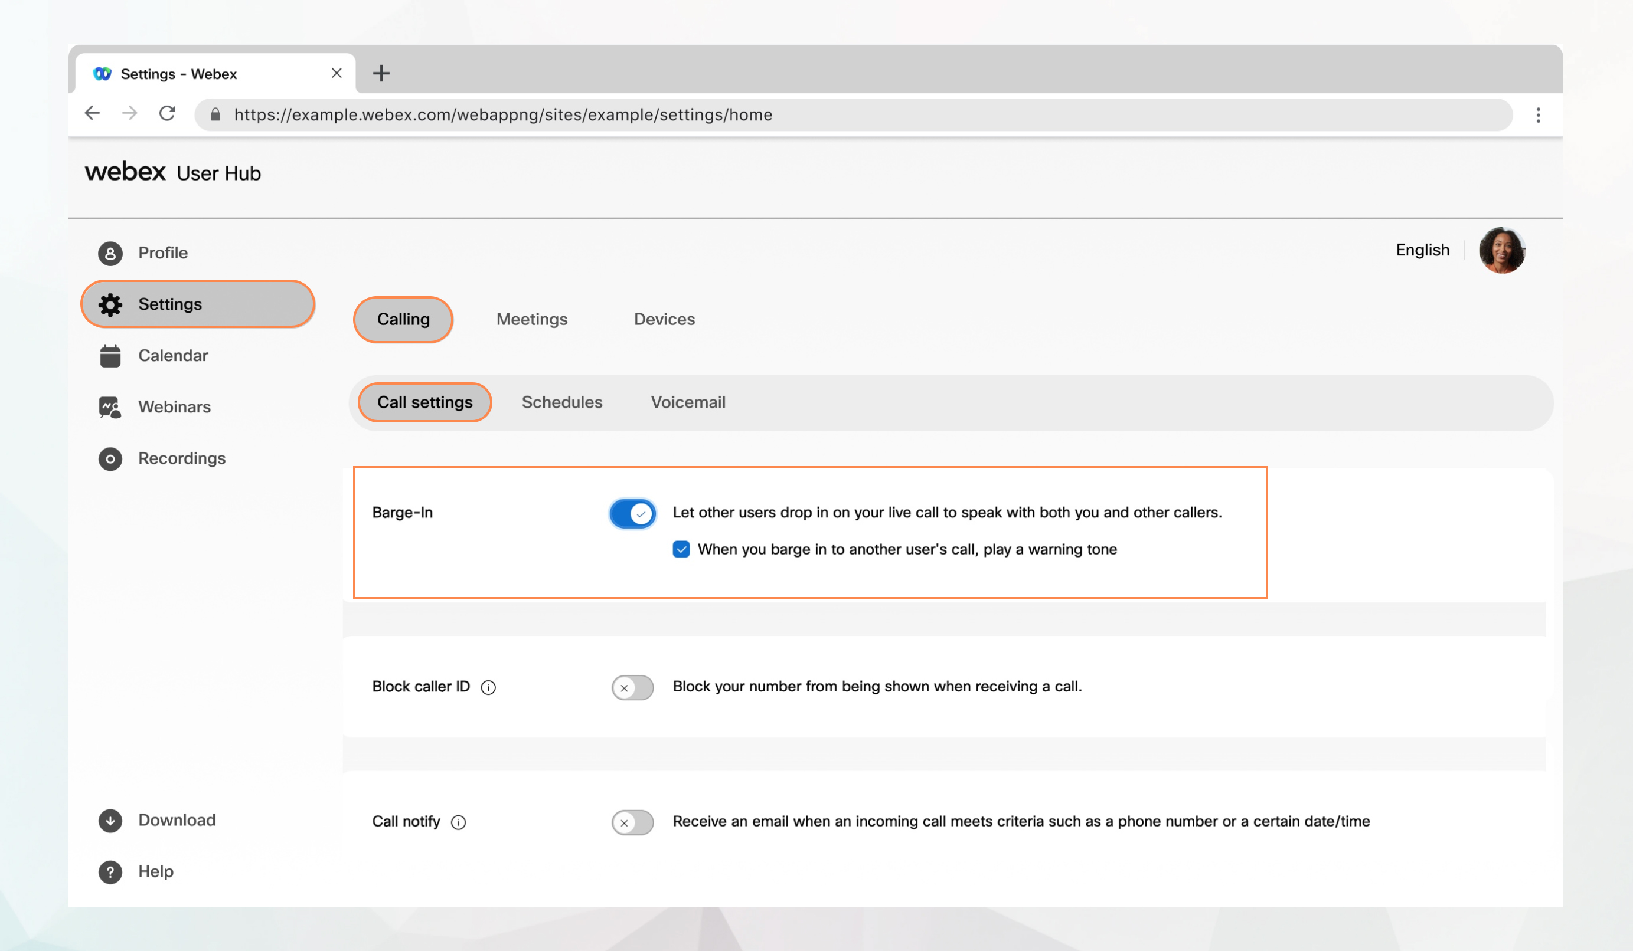Viewport: 1633px width, 951px height.
Task: Click the Help icon in sidebar
Action: 110,870
